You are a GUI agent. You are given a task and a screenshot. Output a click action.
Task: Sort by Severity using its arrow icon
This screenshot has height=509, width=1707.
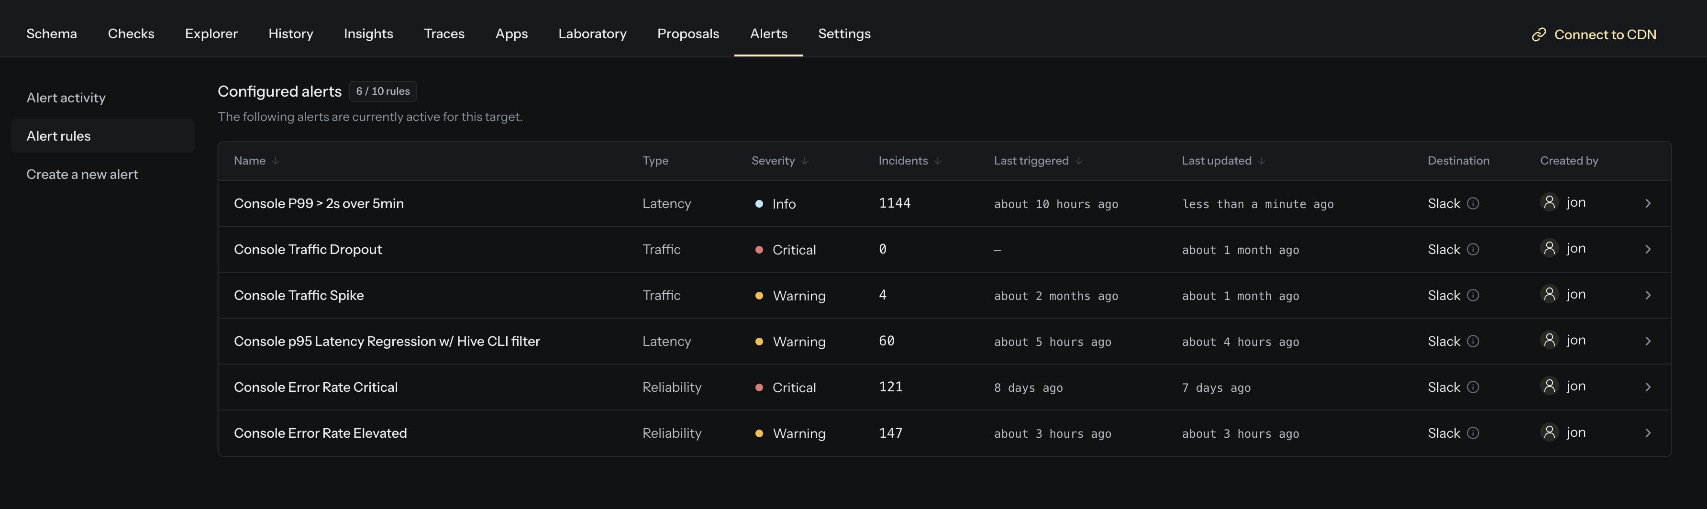805,161
